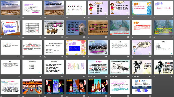Click the animation star icon under slide 3
The width and height of the screenshot is (174, 97).
tap(45, 17)
